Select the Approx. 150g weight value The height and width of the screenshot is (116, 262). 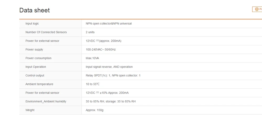(x=94, y=110)
